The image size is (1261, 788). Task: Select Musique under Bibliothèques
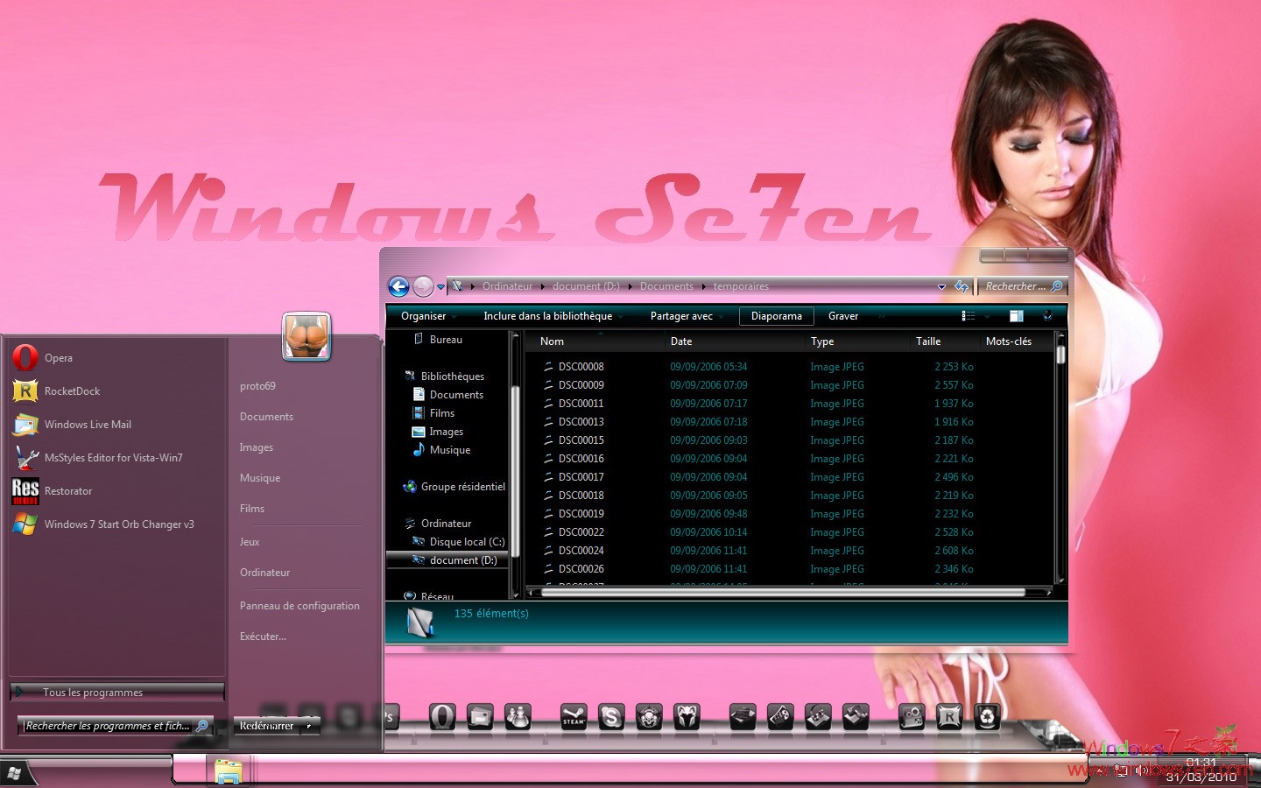(x=450, y=449)
